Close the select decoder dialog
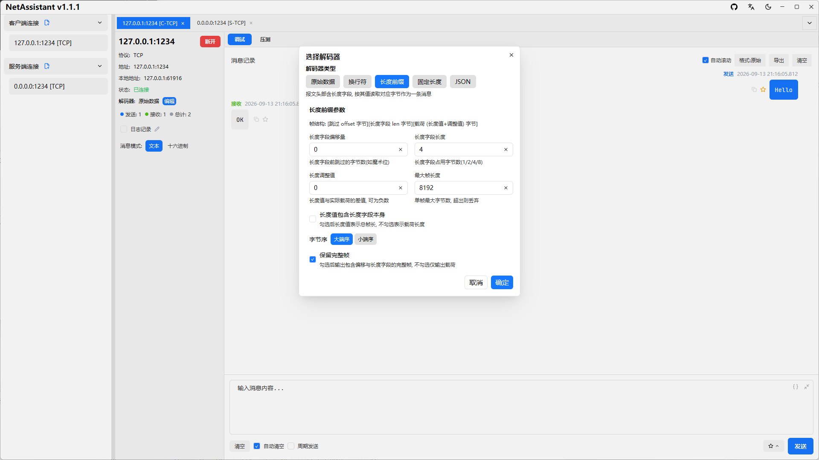819x460 pixels. point(511,55)
